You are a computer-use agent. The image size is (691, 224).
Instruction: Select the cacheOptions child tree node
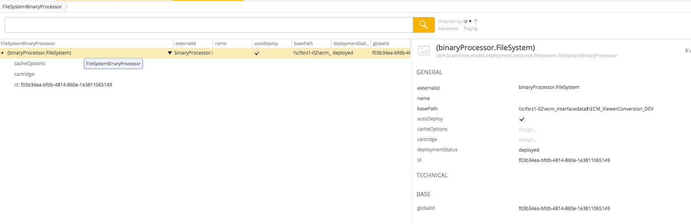click(30, 64)
